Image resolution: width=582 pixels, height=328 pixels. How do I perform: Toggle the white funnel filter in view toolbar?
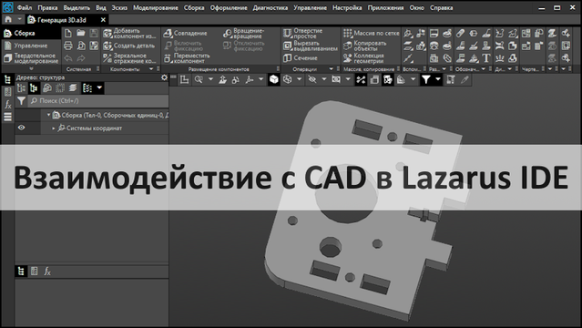pyautogui.click(x=425, y=79)
